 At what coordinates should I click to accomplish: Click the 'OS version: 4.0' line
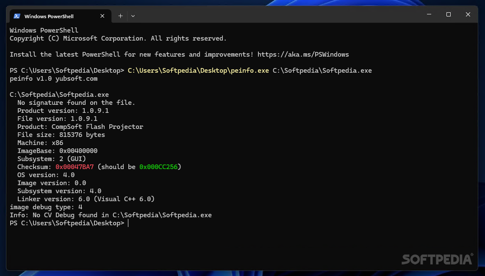click(46, 175)
